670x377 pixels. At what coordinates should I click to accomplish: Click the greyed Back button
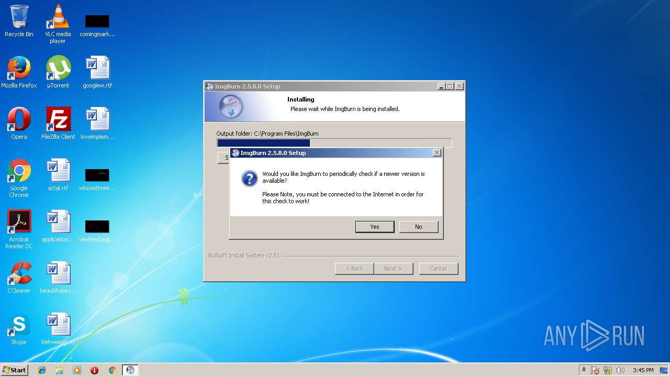pyautogui.click(x=354, y=269)
